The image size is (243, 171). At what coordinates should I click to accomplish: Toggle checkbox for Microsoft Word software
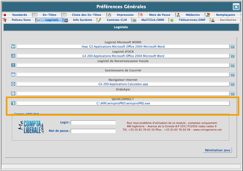pyautogui.click(x=233, y=47)
